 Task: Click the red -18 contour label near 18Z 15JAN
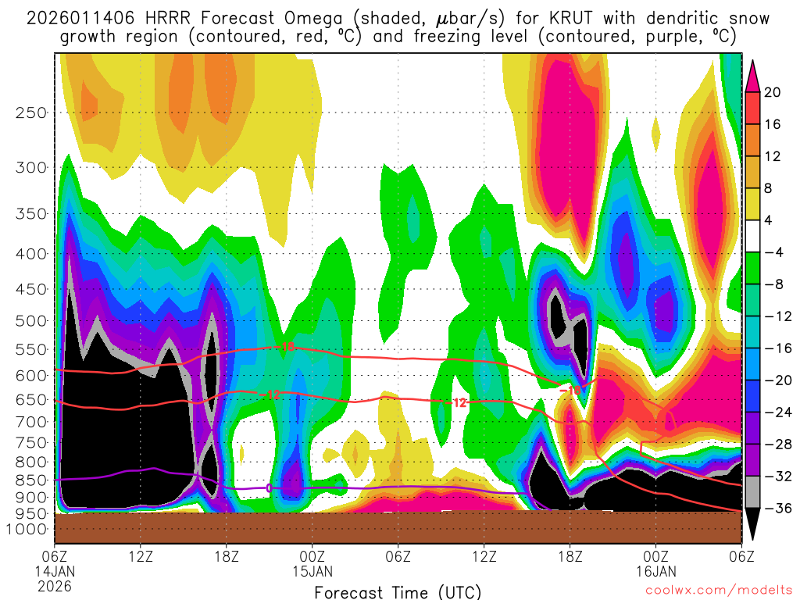(x=570, y=391)
